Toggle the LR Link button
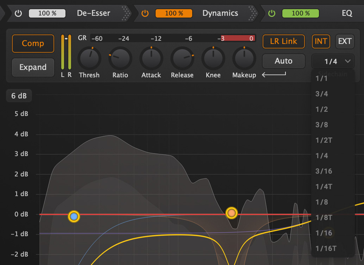This screenshot has width=364, height=265. pyautogui.click(x=284, y=41)
